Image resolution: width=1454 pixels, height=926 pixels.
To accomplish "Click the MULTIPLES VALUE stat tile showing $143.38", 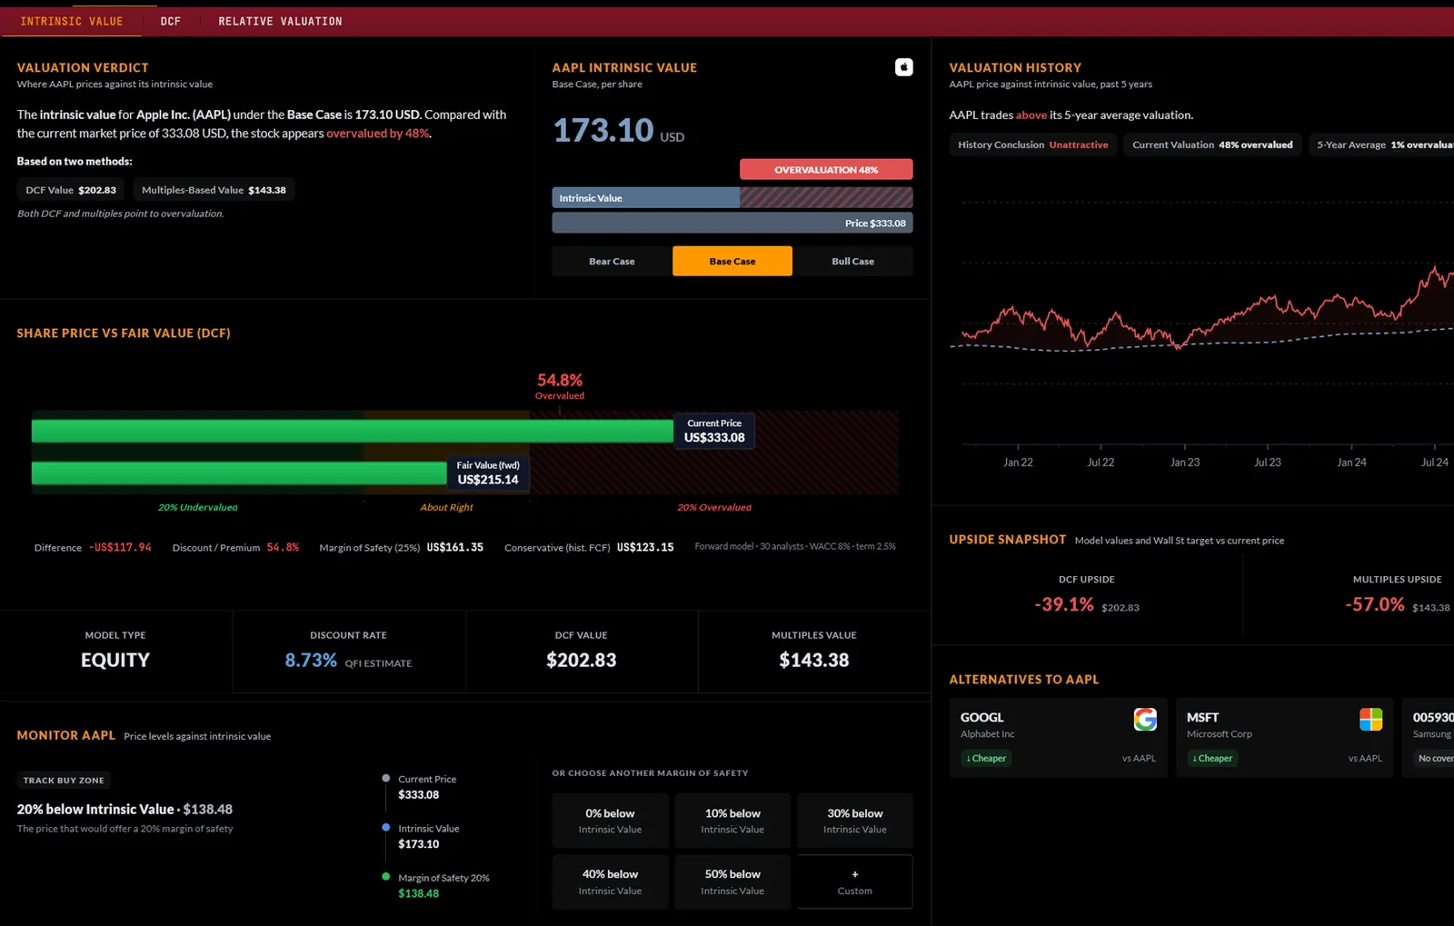I will [x=814, y=651].
